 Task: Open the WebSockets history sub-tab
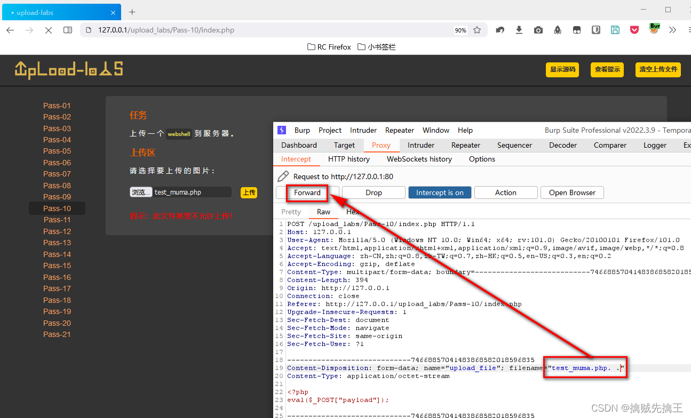419,159
